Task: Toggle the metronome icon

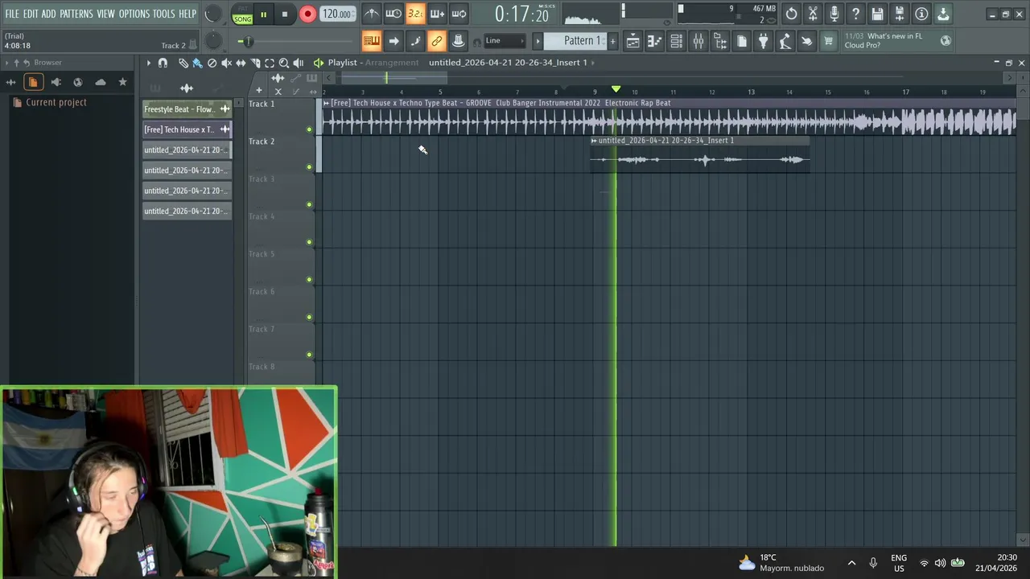Action: click(x=371, y=14)
